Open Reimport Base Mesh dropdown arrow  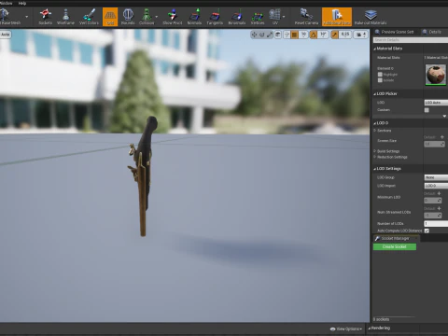(x=27, y=17)
